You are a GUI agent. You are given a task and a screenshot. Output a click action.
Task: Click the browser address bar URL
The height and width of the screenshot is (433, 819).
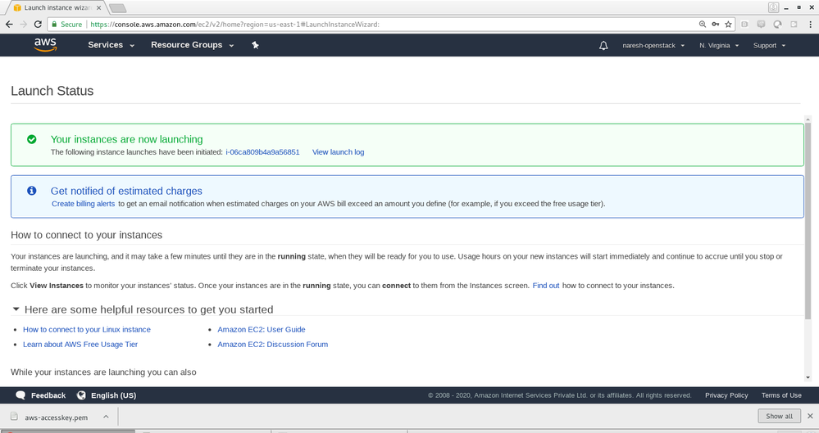click(328, 25)
